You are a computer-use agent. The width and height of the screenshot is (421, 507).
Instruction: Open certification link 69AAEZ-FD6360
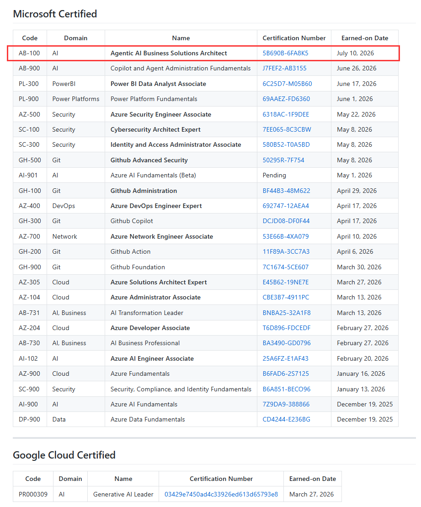pos(286,99)
